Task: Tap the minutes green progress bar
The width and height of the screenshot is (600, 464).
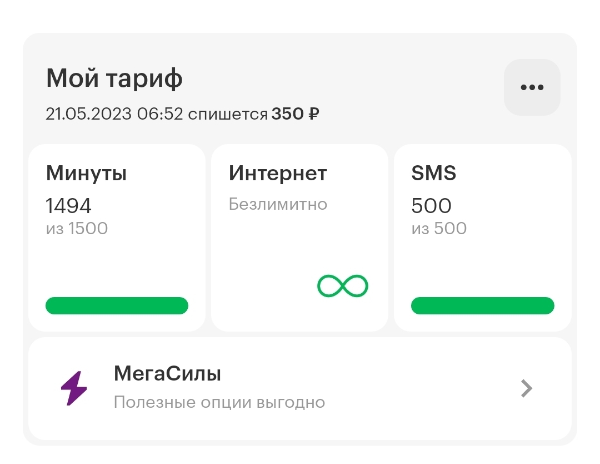Action: [117, 306]
